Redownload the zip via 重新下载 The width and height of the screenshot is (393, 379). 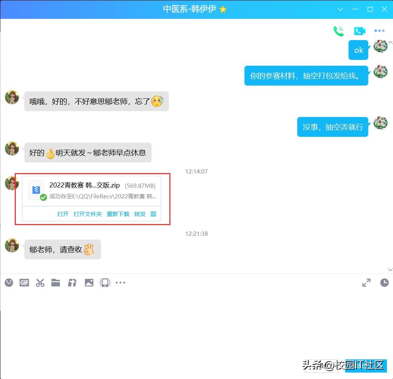pyautogui.click(x=118, y=214)
